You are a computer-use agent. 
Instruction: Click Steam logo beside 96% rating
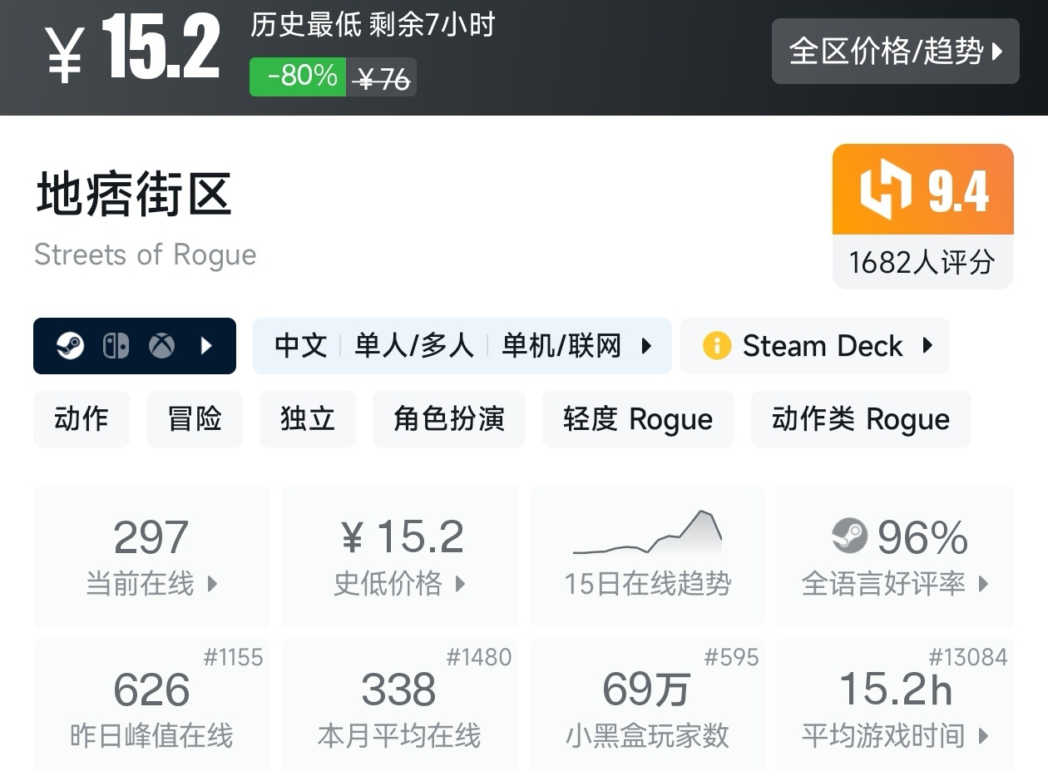pyautogui.click(x=849, y=536)
